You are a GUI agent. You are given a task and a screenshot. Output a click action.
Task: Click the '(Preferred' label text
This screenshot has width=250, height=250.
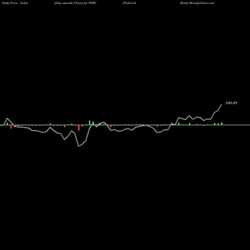(129, 3)
